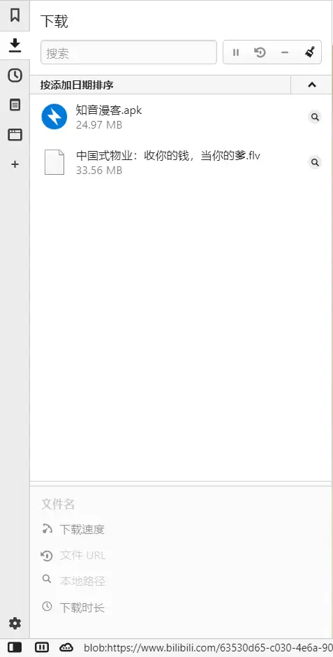Screen dimensions: 333x657
Task: Toggle the side panel in the status bar
Action: 15,647
